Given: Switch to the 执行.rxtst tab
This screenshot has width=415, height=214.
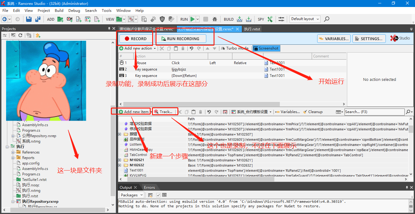Looking at the screenshot, I should (252, 29).
